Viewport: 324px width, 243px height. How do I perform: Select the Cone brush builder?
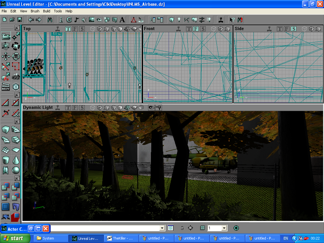coord(16,160)
